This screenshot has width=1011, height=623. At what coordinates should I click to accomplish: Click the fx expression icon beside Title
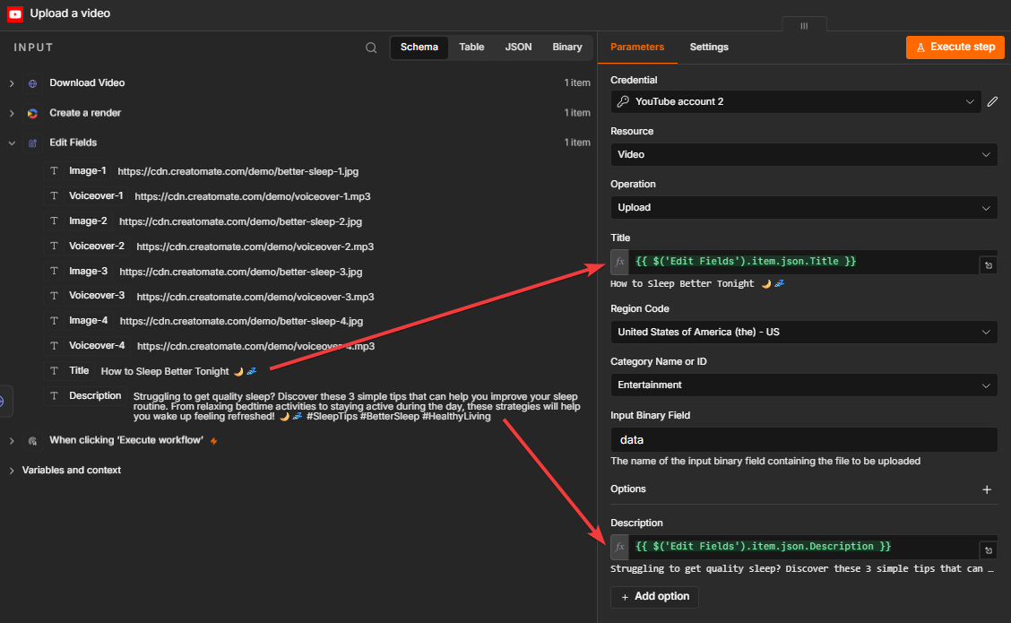coord(619,262)
